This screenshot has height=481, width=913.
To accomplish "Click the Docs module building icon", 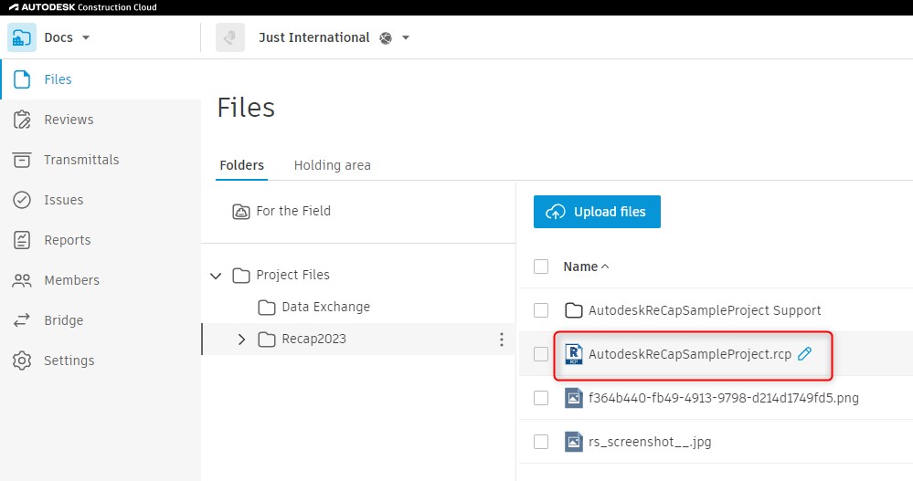I will [22, 37].
